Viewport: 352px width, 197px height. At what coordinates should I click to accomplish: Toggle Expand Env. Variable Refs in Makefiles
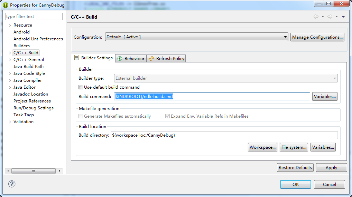(167, 116)
